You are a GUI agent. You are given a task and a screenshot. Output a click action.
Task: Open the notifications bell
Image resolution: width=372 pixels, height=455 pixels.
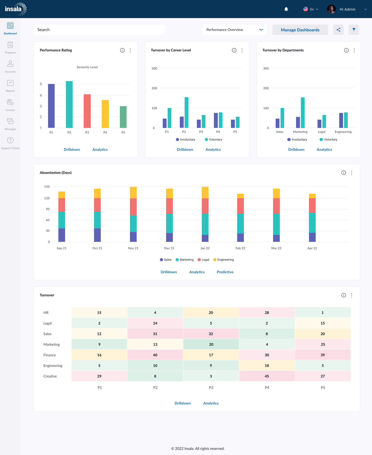point(286,9)
